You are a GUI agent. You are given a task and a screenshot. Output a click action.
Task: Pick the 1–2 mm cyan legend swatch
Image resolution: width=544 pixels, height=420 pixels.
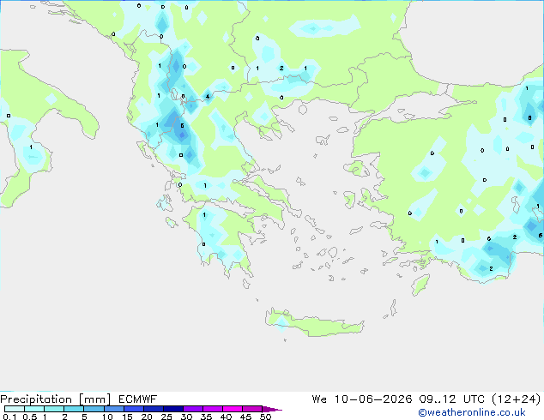tap(54, 409)
